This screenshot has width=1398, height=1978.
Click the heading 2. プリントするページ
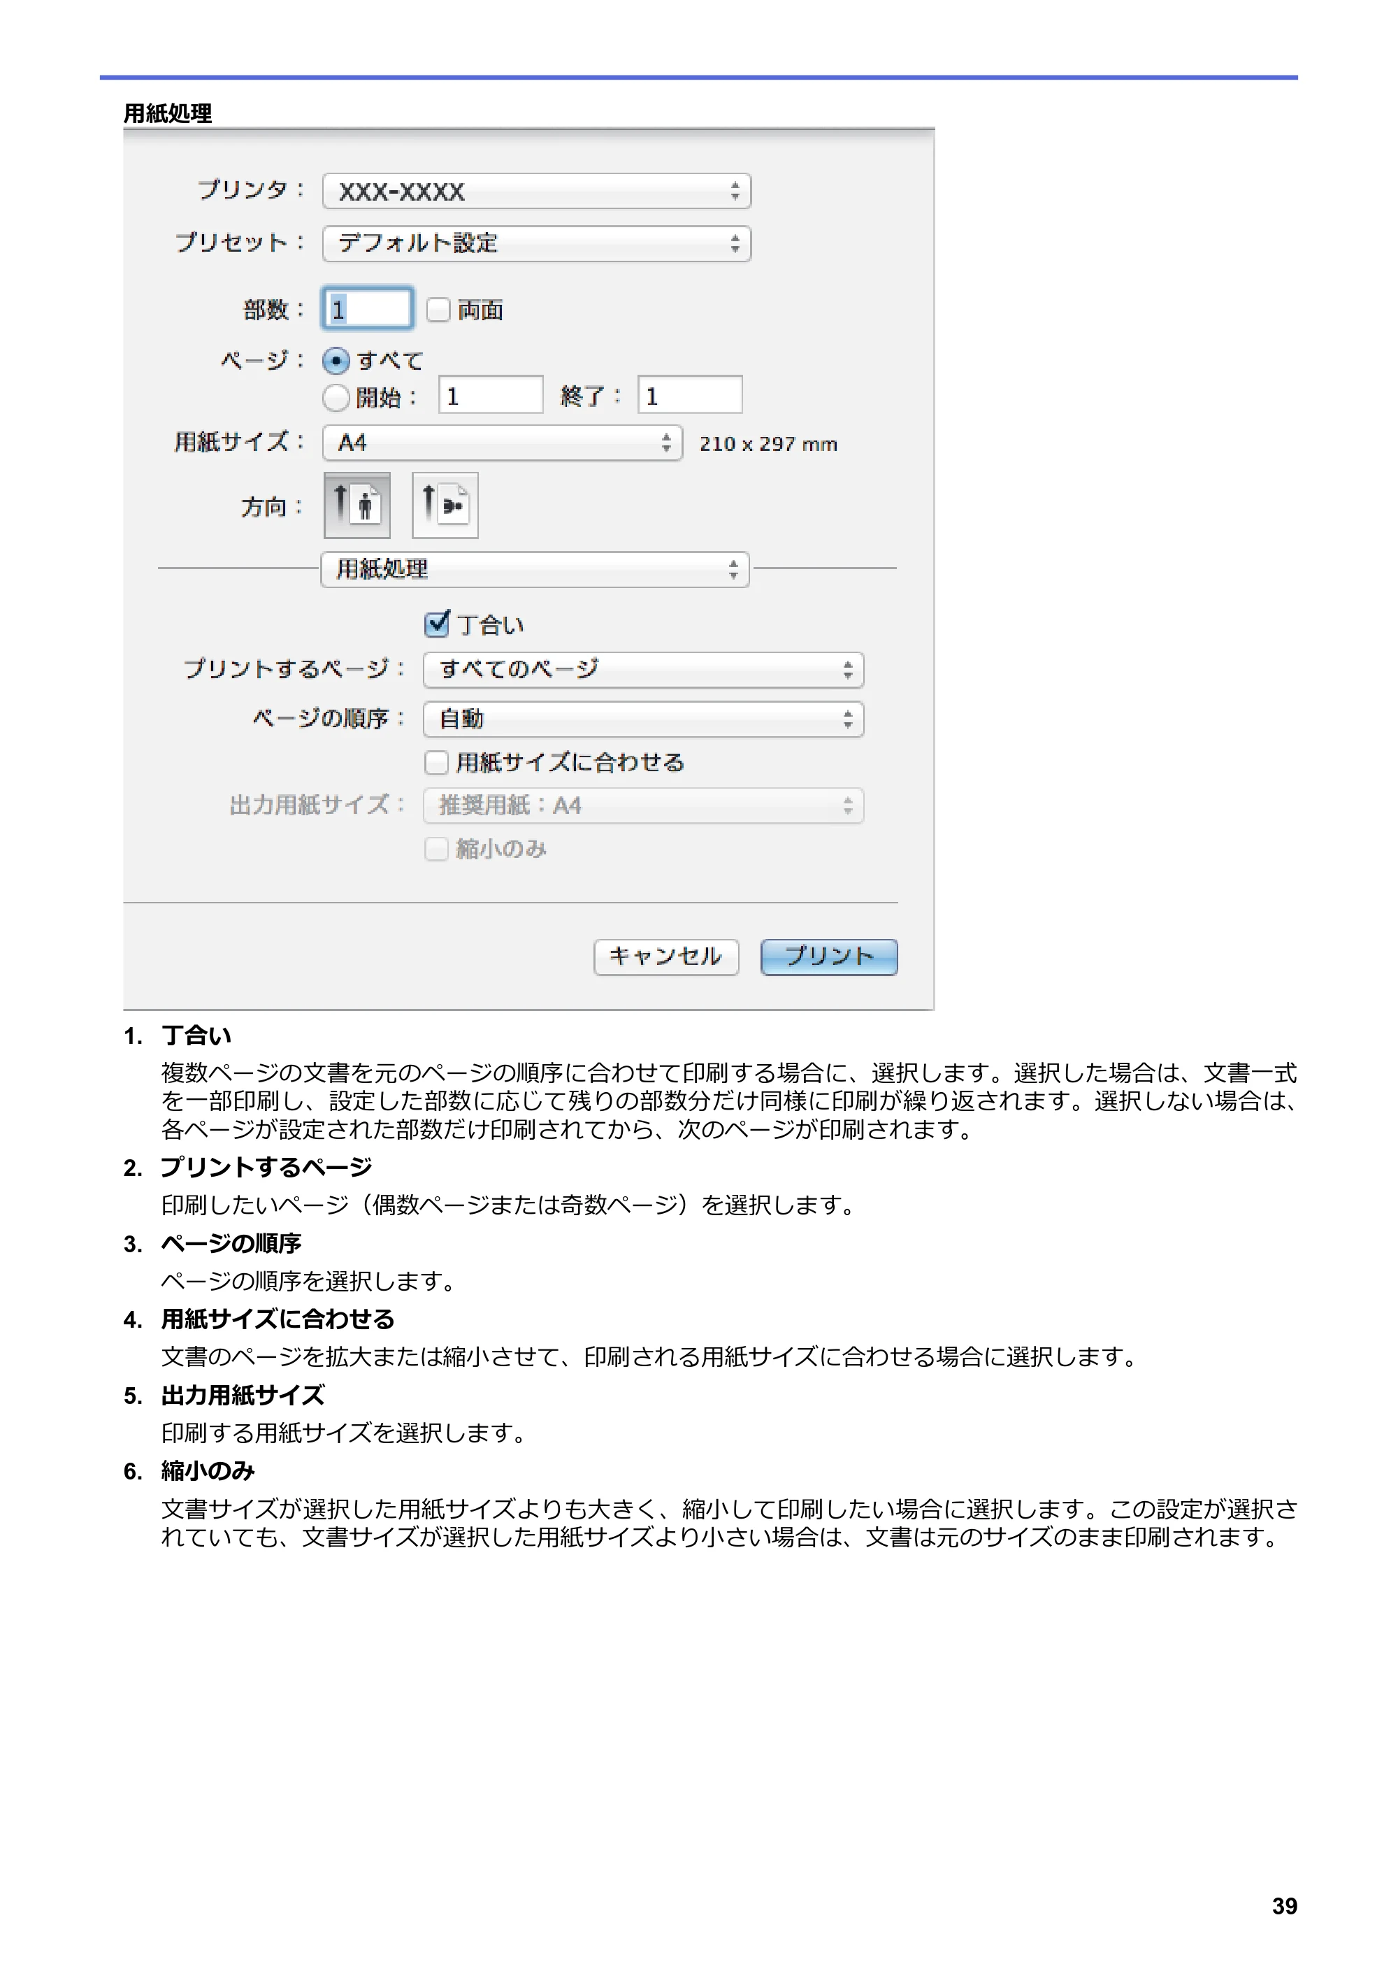point(247,1168)
